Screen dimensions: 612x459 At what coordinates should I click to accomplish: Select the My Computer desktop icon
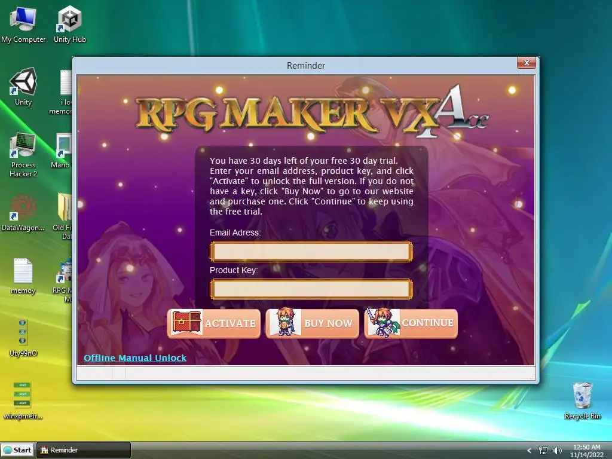click(23, 24)
